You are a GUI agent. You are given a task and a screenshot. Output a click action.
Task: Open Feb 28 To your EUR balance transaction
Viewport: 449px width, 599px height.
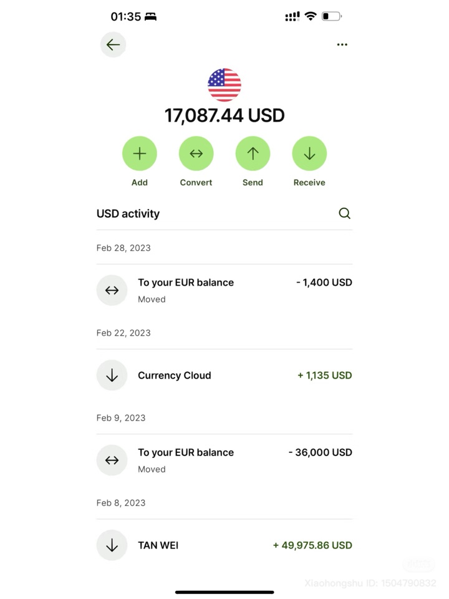click(x=224, y=290)
